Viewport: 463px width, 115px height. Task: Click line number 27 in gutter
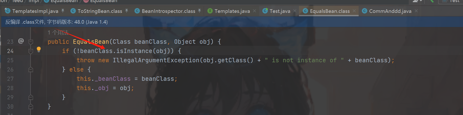[x=10, y=79]
